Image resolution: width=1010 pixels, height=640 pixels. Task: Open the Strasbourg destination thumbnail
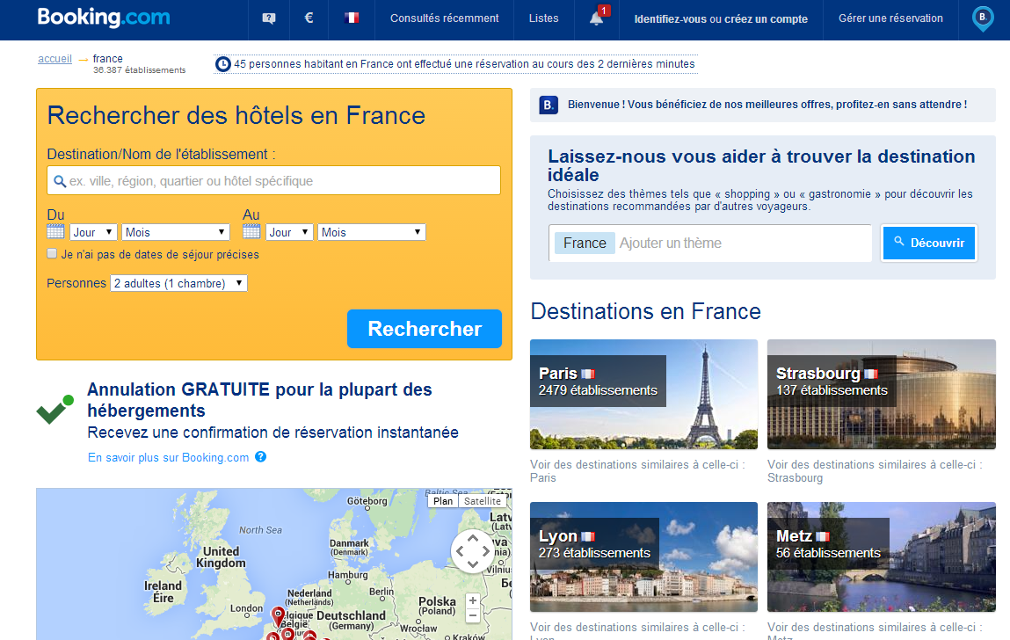pos(881,395)
